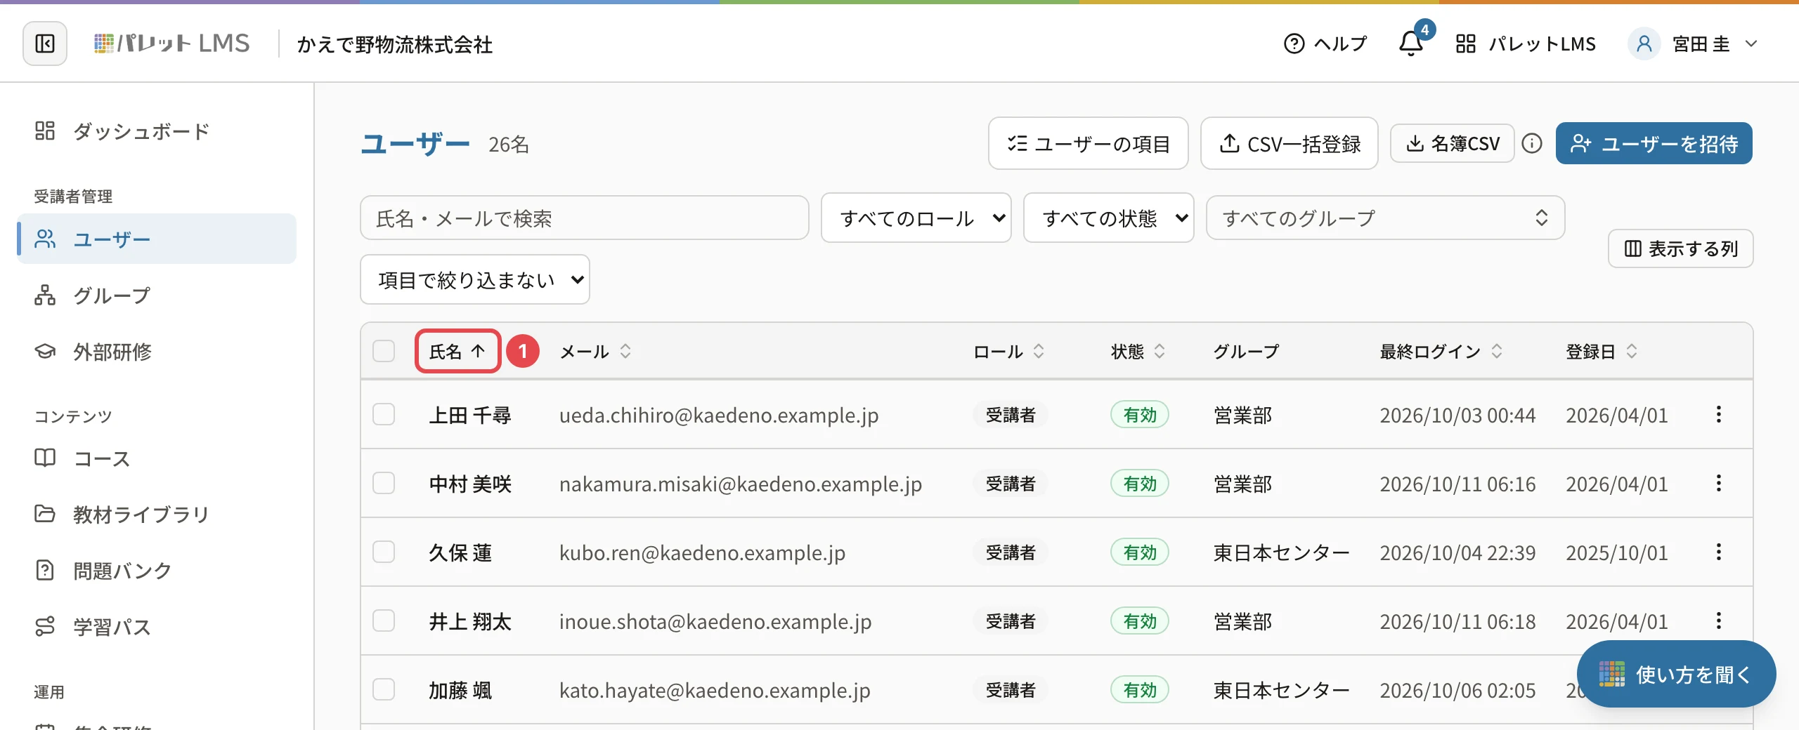Open row actions menu for 中村 美咲
The height and width of the screenshot is (730, 1799).
[x=1719, y=483]
